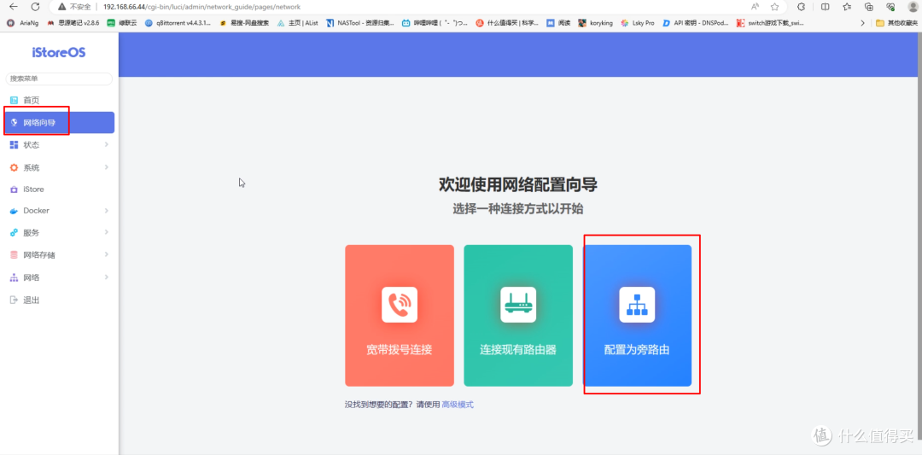Click the iStoreOS logo
Screen dimensions: 922x455
pos(59,52)
